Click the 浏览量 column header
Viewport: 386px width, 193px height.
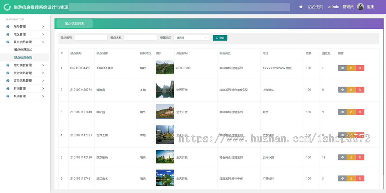[x=326, y=54]
